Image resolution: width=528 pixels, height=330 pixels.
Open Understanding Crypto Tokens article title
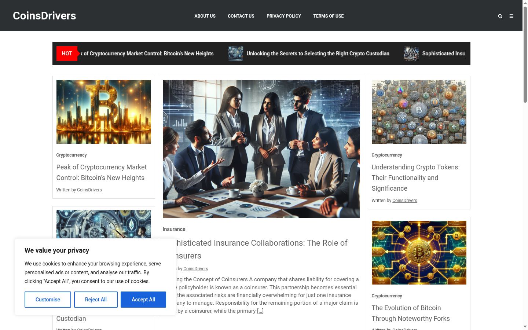(x=416, y=177)
